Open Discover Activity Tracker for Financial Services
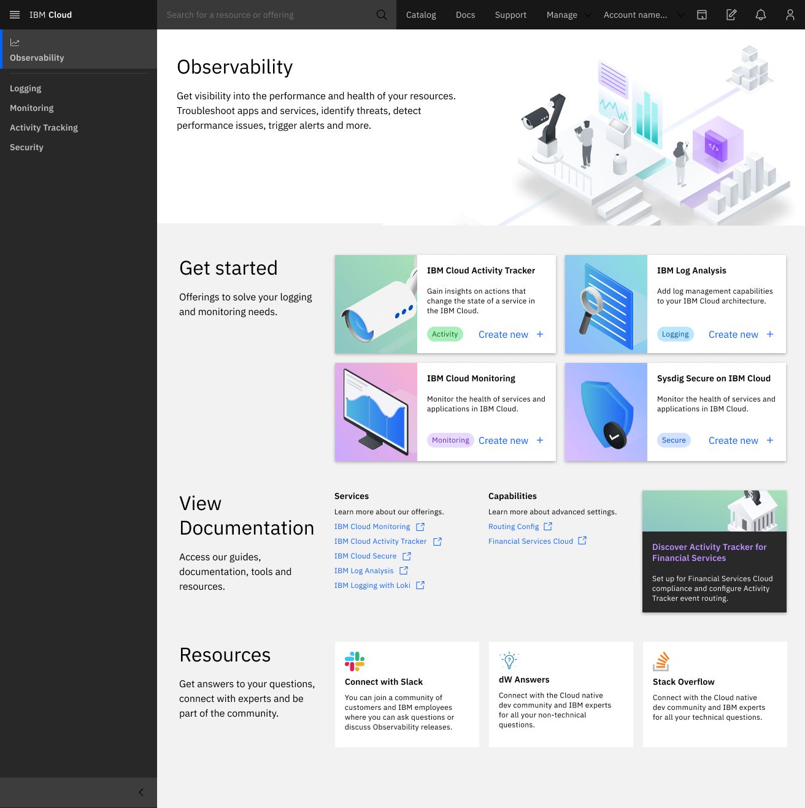This screenshot has width=805, height=808. tap(714, 551)
